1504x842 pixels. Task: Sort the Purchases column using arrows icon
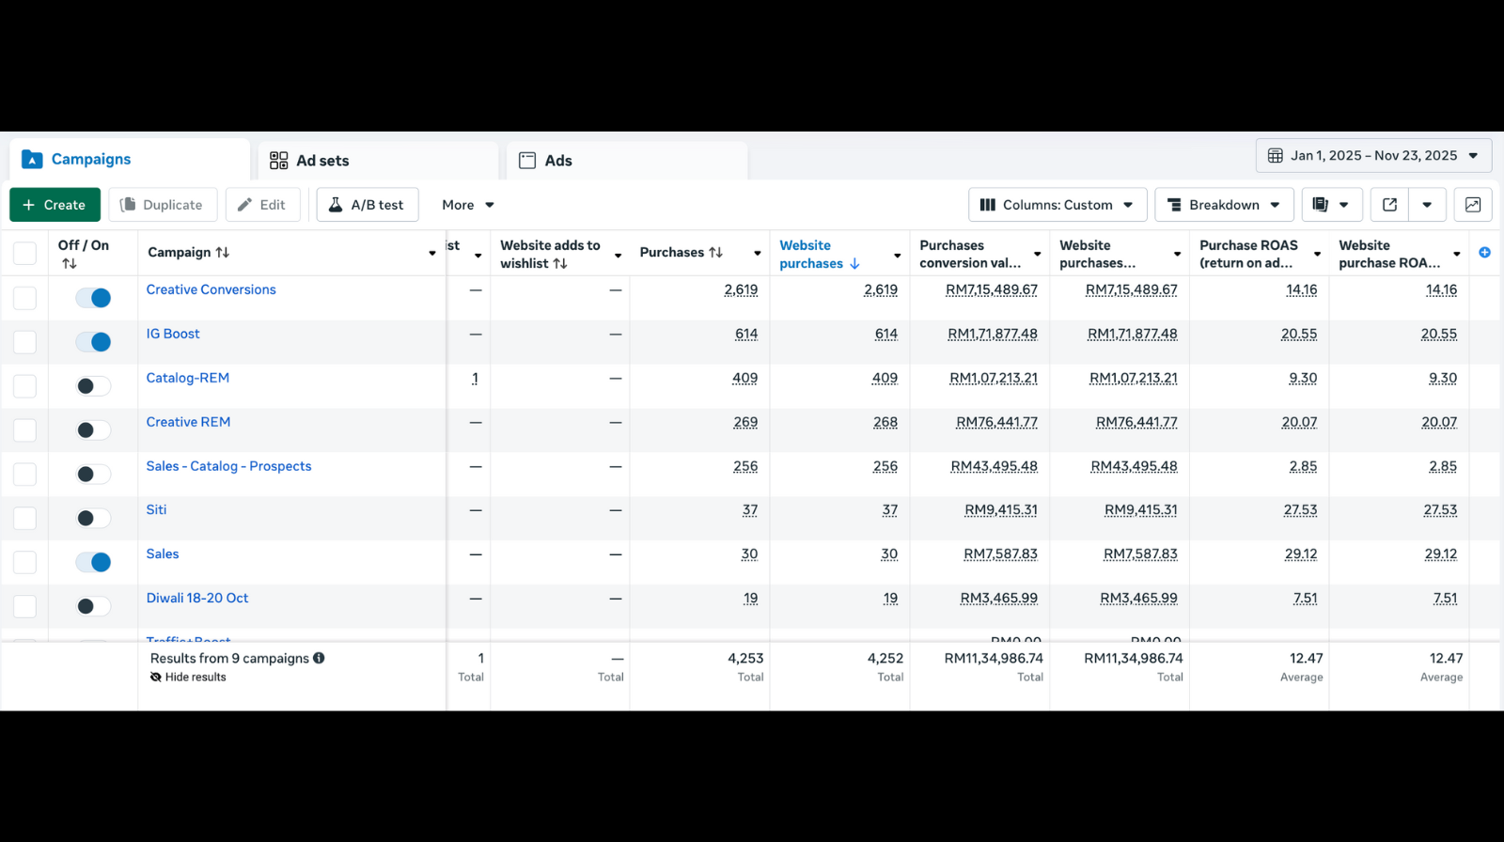coord(715,253)
